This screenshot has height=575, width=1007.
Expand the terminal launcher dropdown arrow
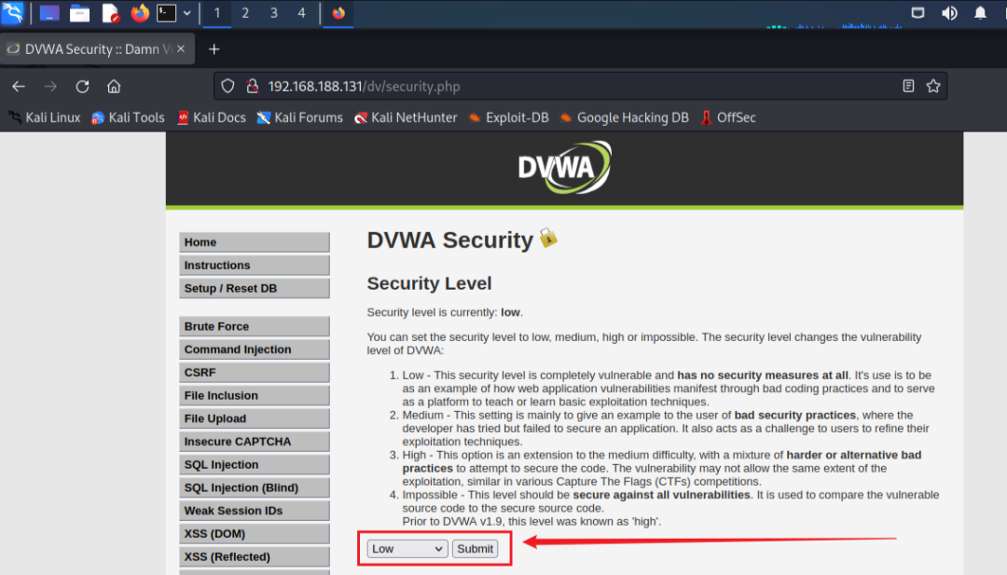tap(186, 13)
